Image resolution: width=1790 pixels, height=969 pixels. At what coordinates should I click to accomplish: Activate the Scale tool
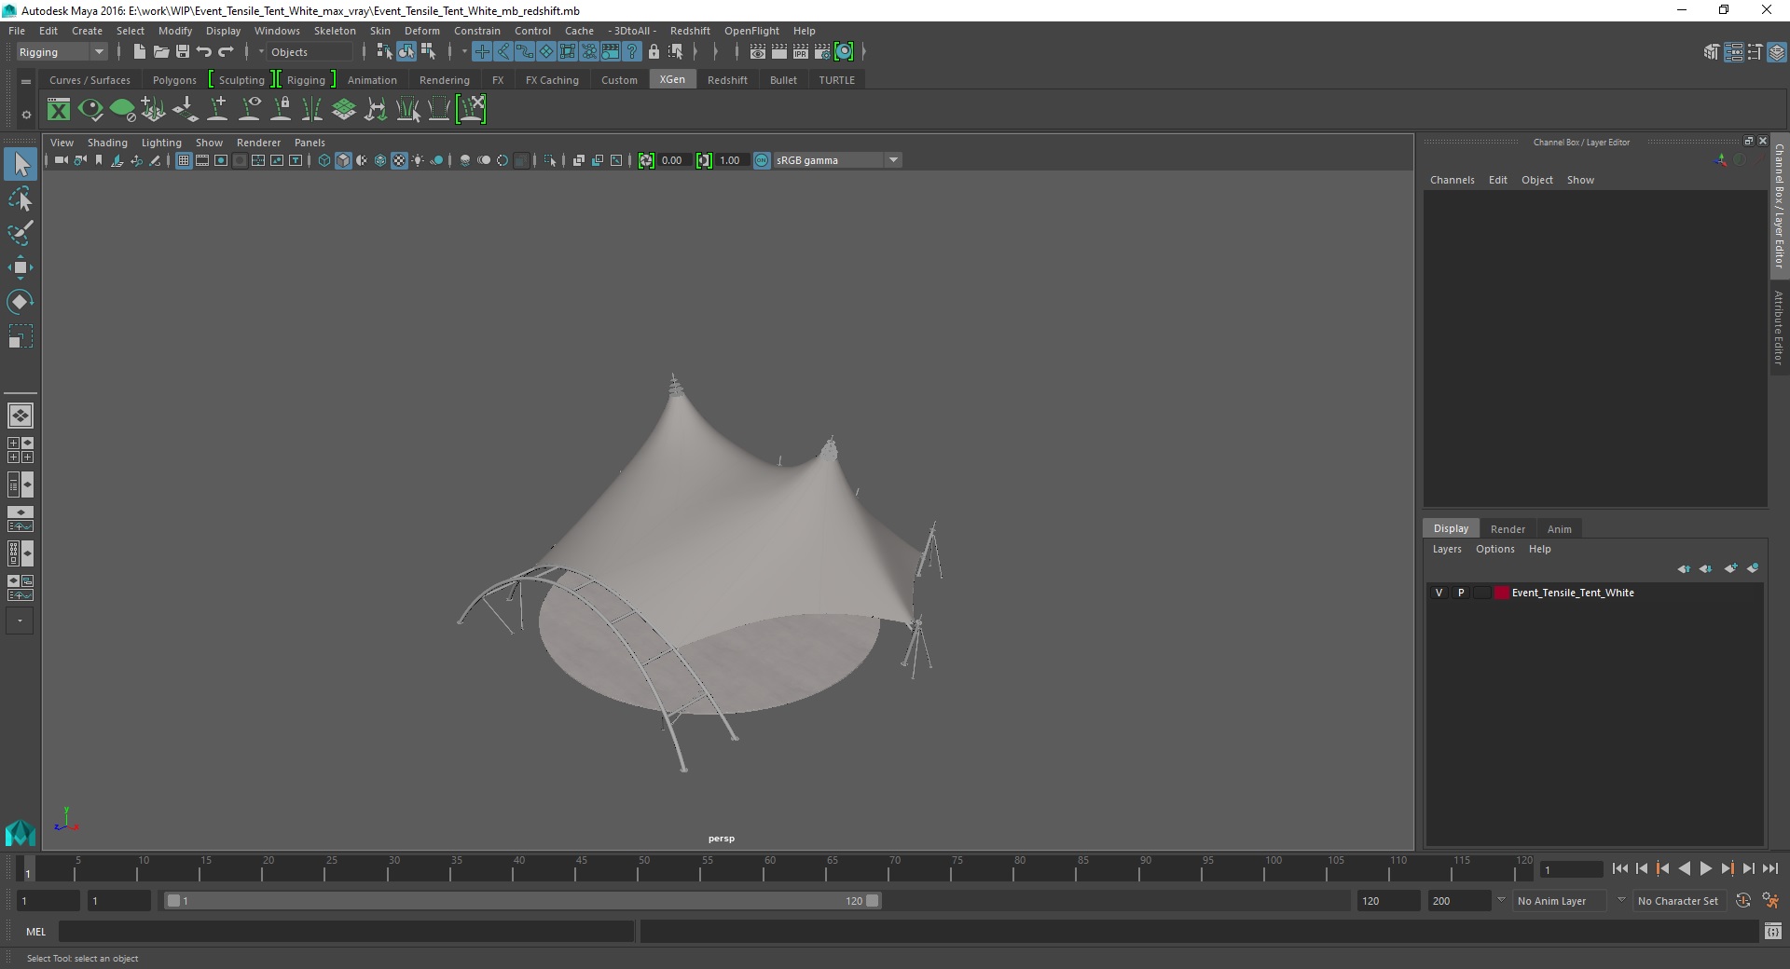pos(21,336)
